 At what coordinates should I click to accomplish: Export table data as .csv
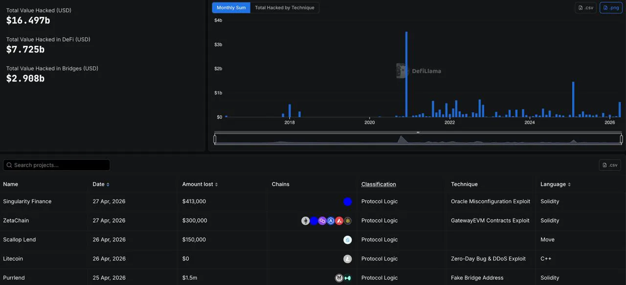(609, 164)
